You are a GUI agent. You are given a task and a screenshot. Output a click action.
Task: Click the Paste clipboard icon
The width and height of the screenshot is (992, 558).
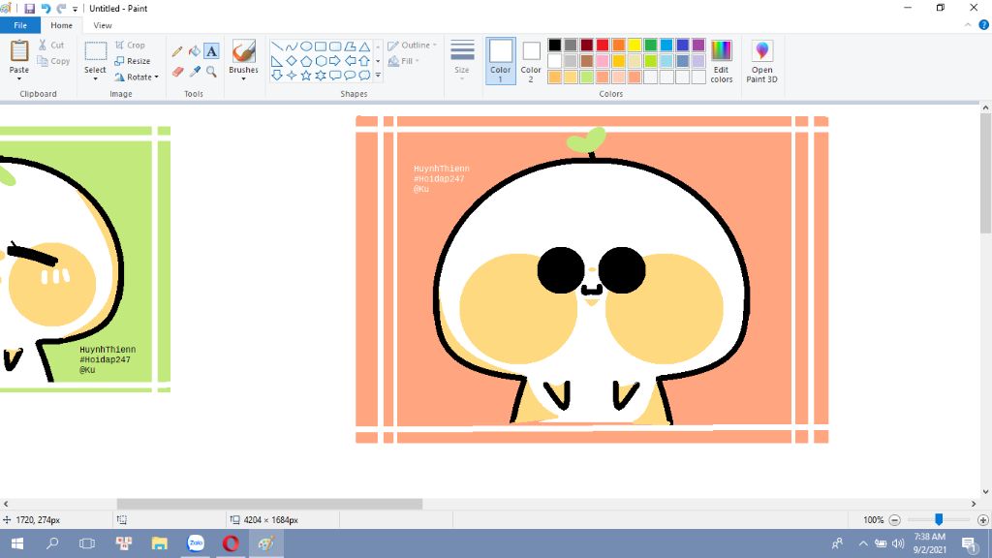click(x=19, y=52)
